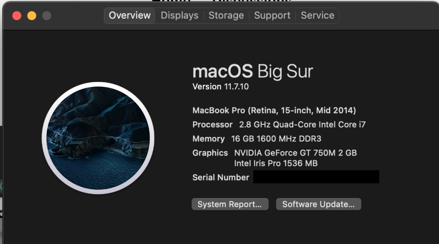Click the Graphics label
Viewport: 439px width, 244px height.
coord(210,153)
